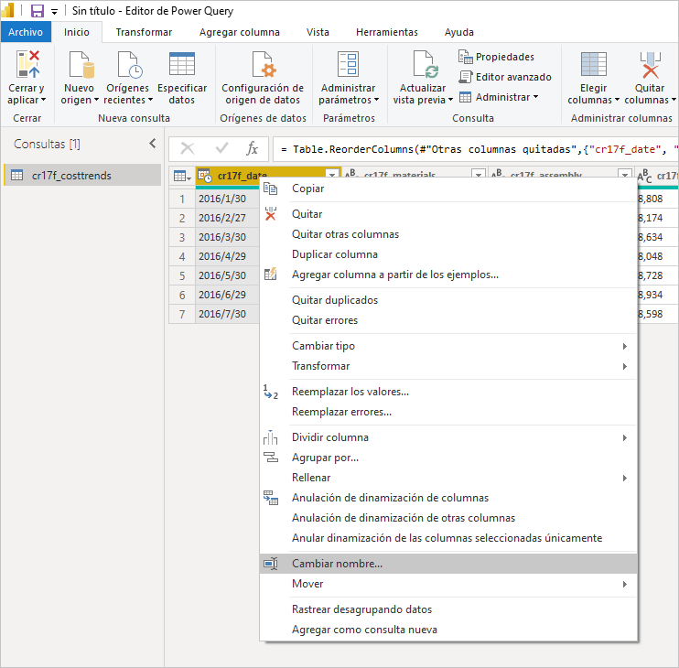Open cr17f_date column filter dropdown
This screenshot has width=679, height=668.
(332, 174)
